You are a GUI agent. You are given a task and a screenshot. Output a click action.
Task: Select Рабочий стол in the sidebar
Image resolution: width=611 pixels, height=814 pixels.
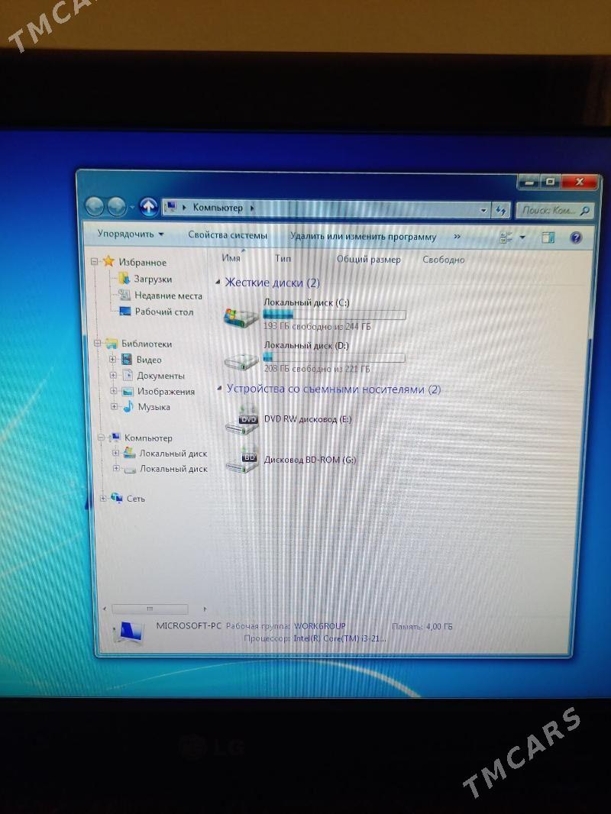pos(163,312)
